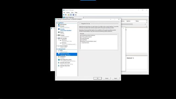Viewport: 176px width, 99px height.
Task: Click the blue Help toolbar icon in Hyper-V Manager
Action: (x=73, y=15)
